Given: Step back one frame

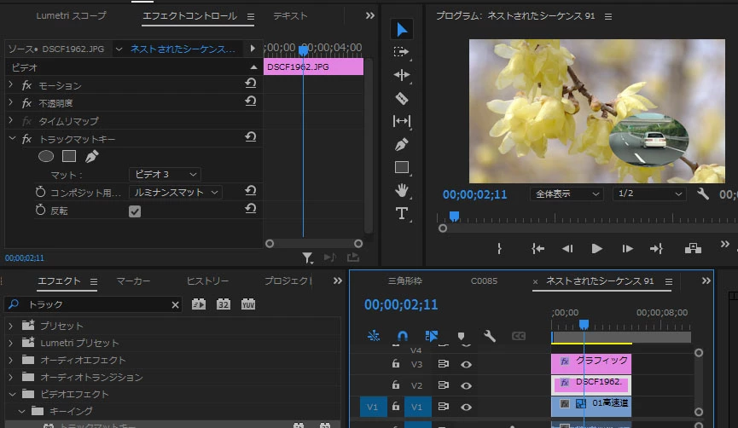Looking at the screenshot, I should click(567, 248).
